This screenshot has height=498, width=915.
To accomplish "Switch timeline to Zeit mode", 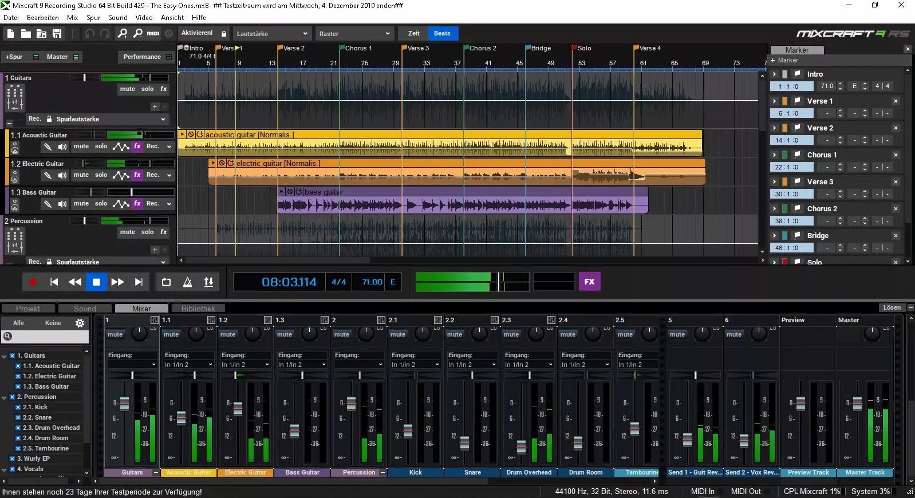I will click(x=413, y=33).
